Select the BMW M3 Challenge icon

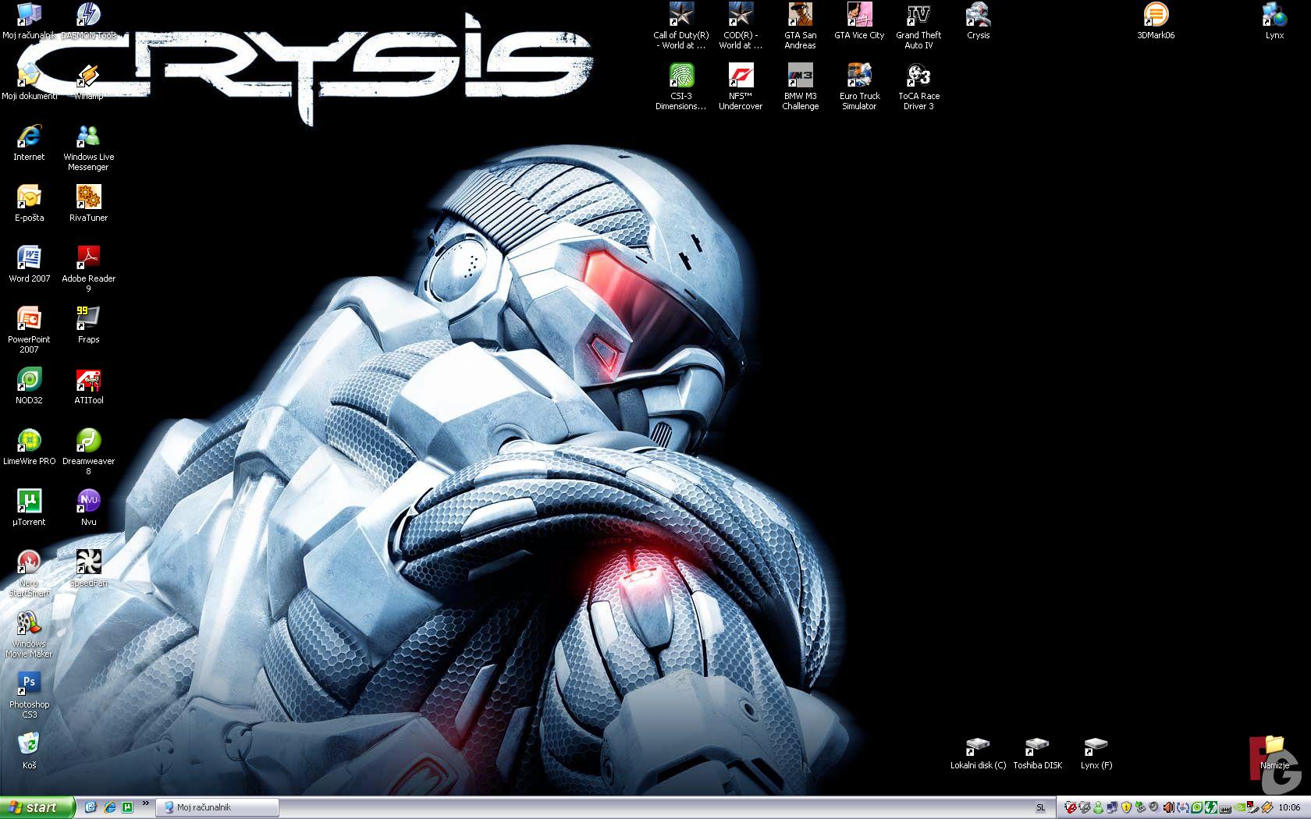pyautogui.click(x=800, y=87)
